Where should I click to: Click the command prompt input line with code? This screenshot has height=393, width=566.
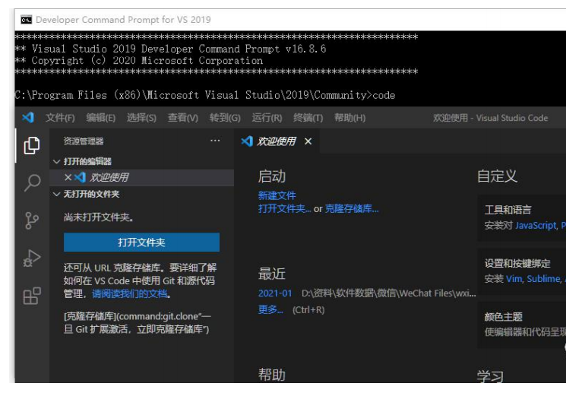coord(205,95)
